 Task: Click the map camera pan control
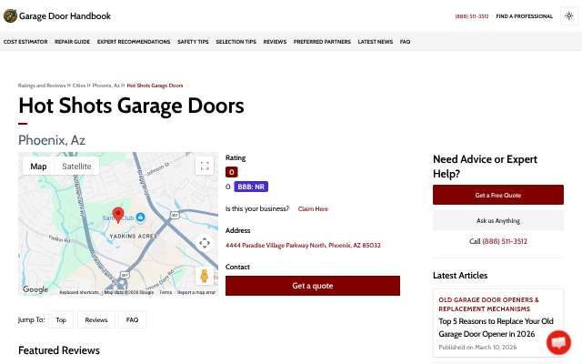pyautogui.click(x=205, y=243)
